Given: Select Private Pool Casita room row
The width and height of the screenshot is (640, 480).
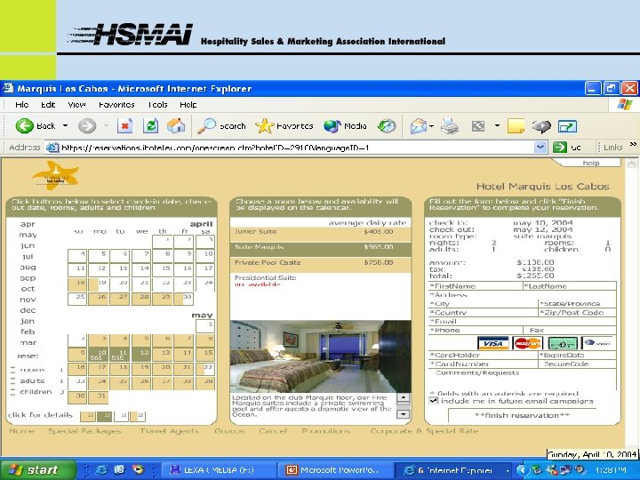Looking at the screenshot, I should (320, 263).
